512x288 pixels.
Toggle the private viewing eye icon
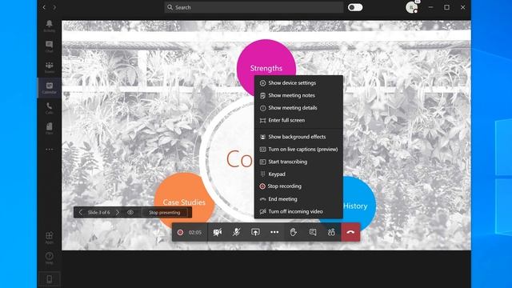point(130,212)
